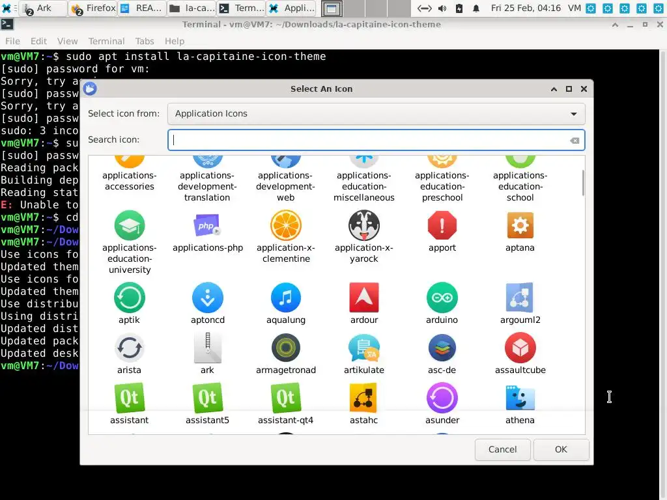Select the Qt assistant icon
This screenshot has height=500, width=667.
tap(130, 398)
